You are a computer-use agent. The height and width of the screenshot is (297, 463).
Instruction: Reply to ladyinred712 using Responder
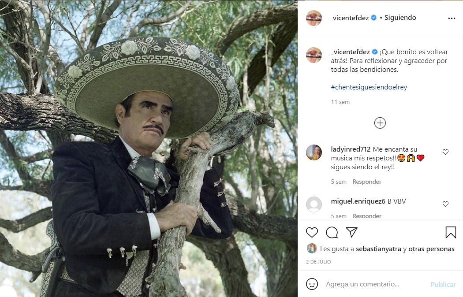click(x=366, y=181)
